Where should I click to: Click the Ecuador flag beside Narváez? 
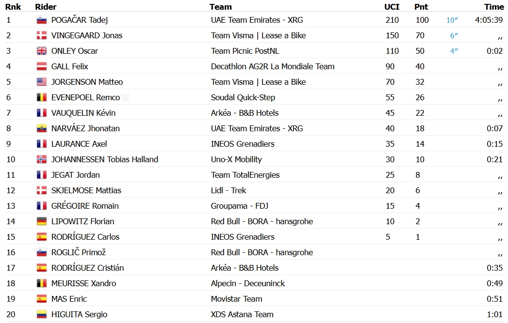(41, 129)
